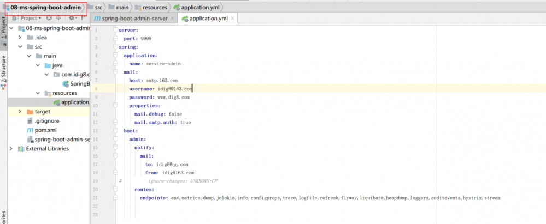
Task: Click line number 22 in the gutter
Action: [x=96, y=207]
